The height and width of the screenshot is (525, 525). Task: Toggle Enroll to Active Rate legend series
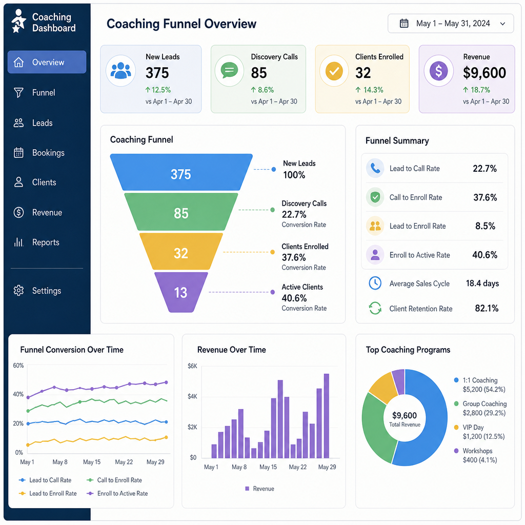pos(117,494)
